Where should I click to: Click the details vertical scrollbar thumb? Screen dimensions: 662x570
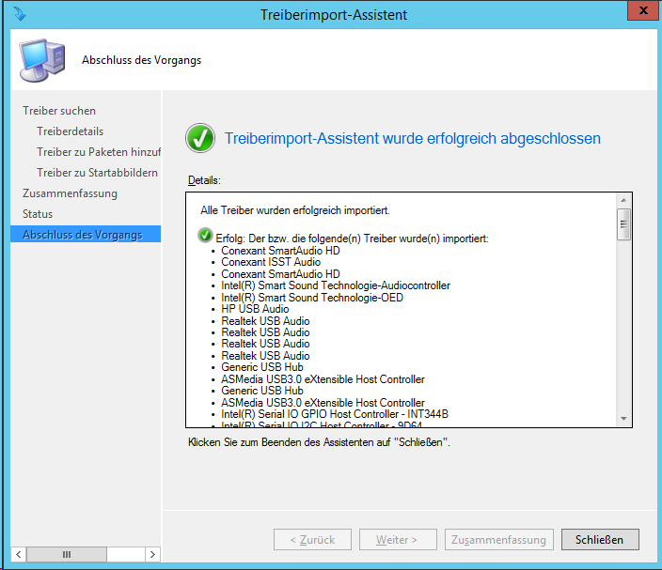click(x=623, y=225)
